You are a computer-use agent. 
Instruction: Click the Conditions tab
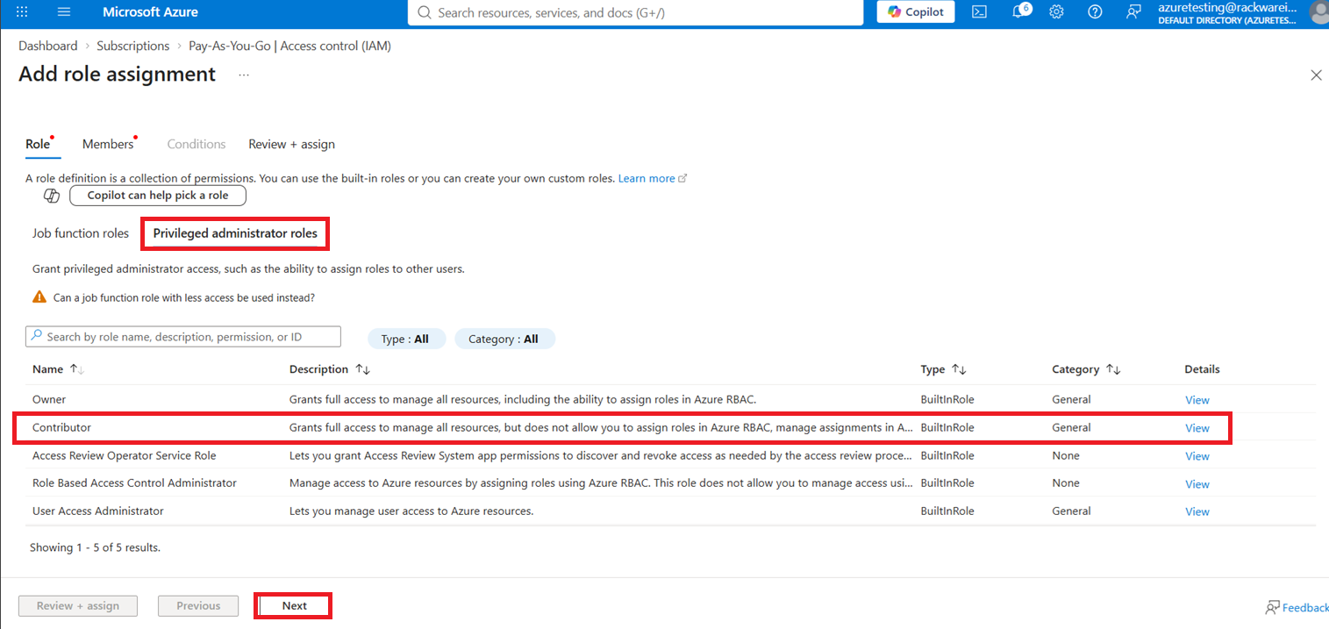click(x=196, y=144)
